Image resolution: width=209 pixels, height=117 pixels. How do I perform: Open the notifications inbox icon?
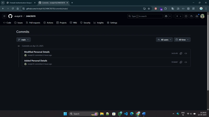tap(197, 16)
